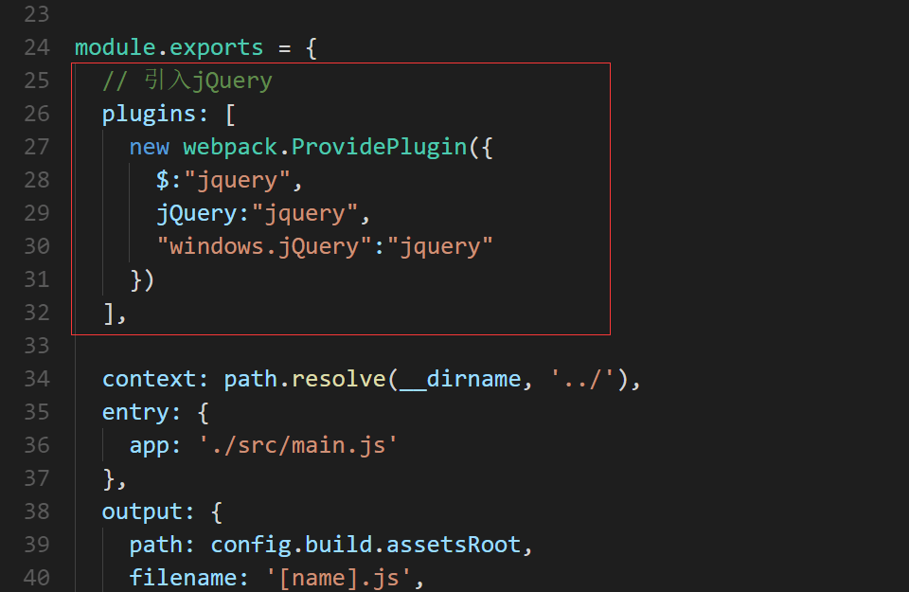The image size is (909, 592).
Task: Click line number 27 in the gutter
Action: click(37, 147)
